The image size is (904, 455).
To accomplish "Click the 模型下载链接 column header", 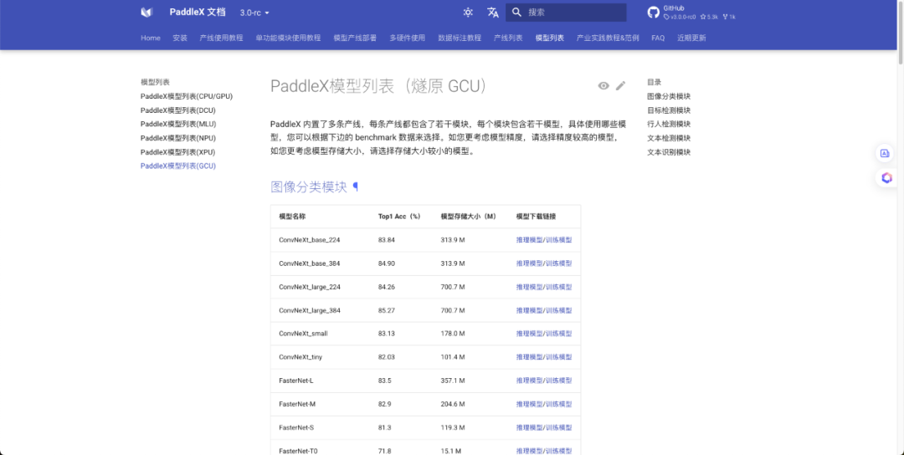I will (x=537, y=217).
